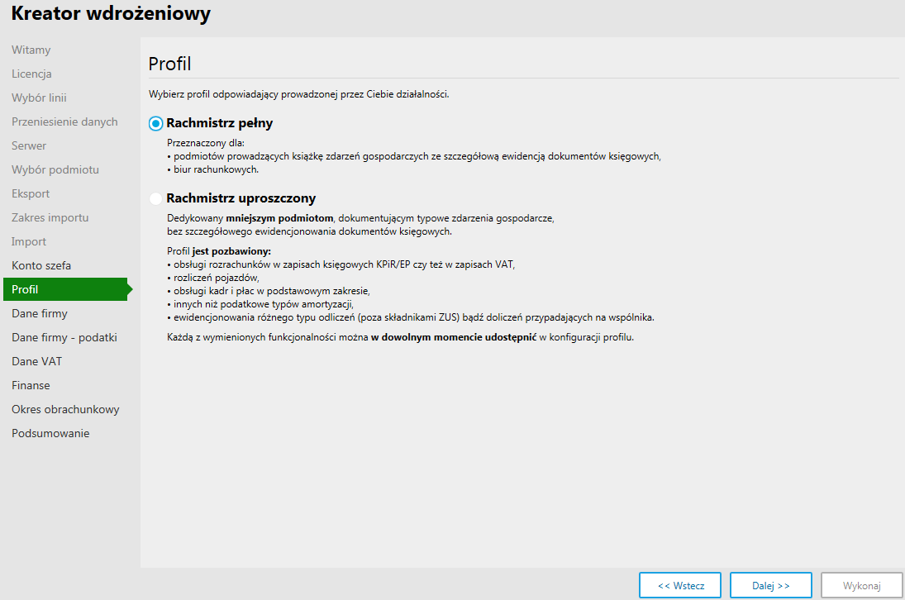Viewport: 905px width, 600px height.
Task: Select the Rachmistrz pełny radio button
Action: tap(155, 123)
